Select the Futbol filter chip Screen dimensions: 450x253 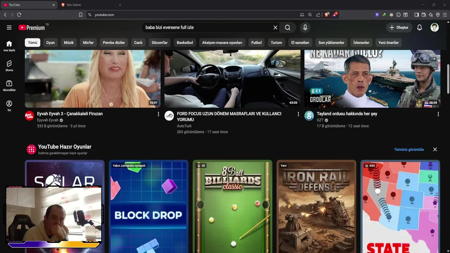[256, 43]
